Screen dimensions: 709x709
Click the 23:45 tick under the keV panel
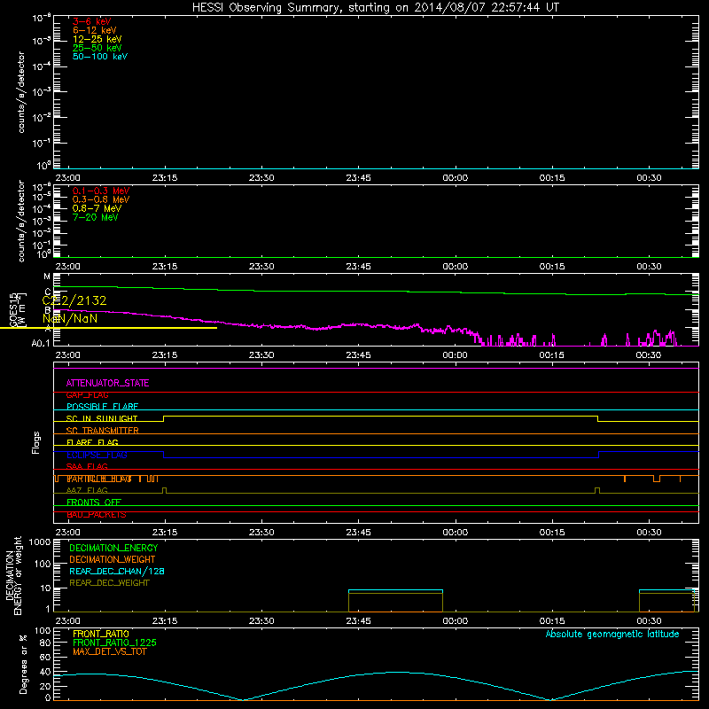pos(358,178)
